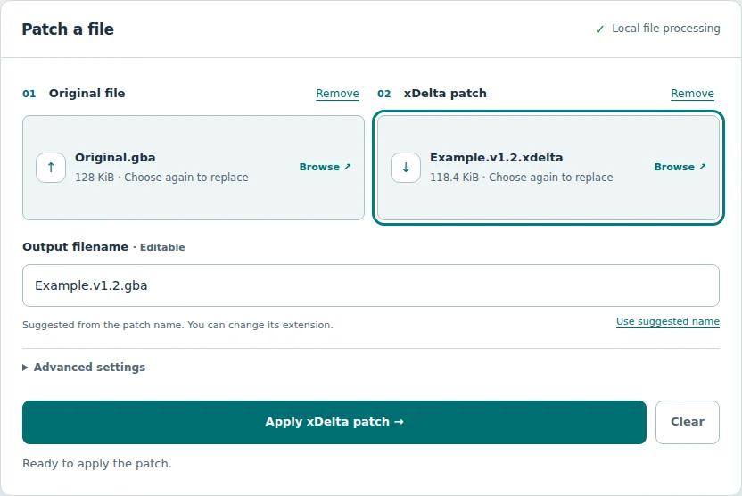The image size is (742, 496).
Task: Click the 'Original file' step label
Action: pyautogui.click(x=87, y=94)
